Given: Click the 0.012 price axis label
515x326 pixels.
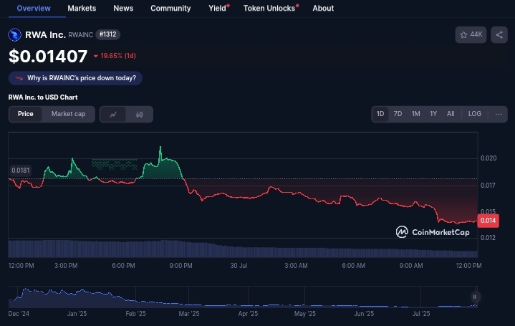Looking at the screenshot, I should coord(488,238).
